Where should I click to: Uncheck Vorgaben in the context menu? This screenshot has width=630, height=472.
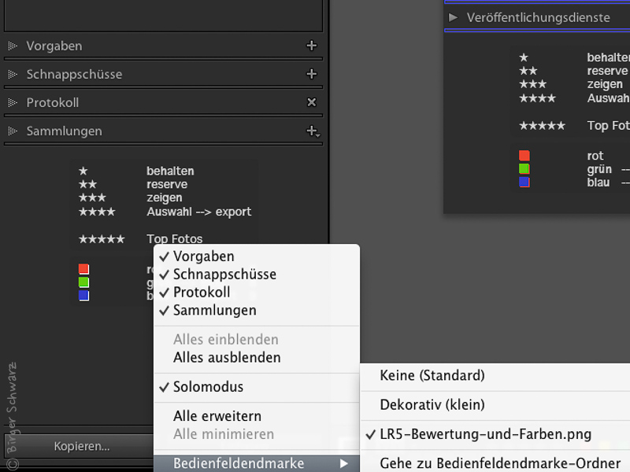203,256
